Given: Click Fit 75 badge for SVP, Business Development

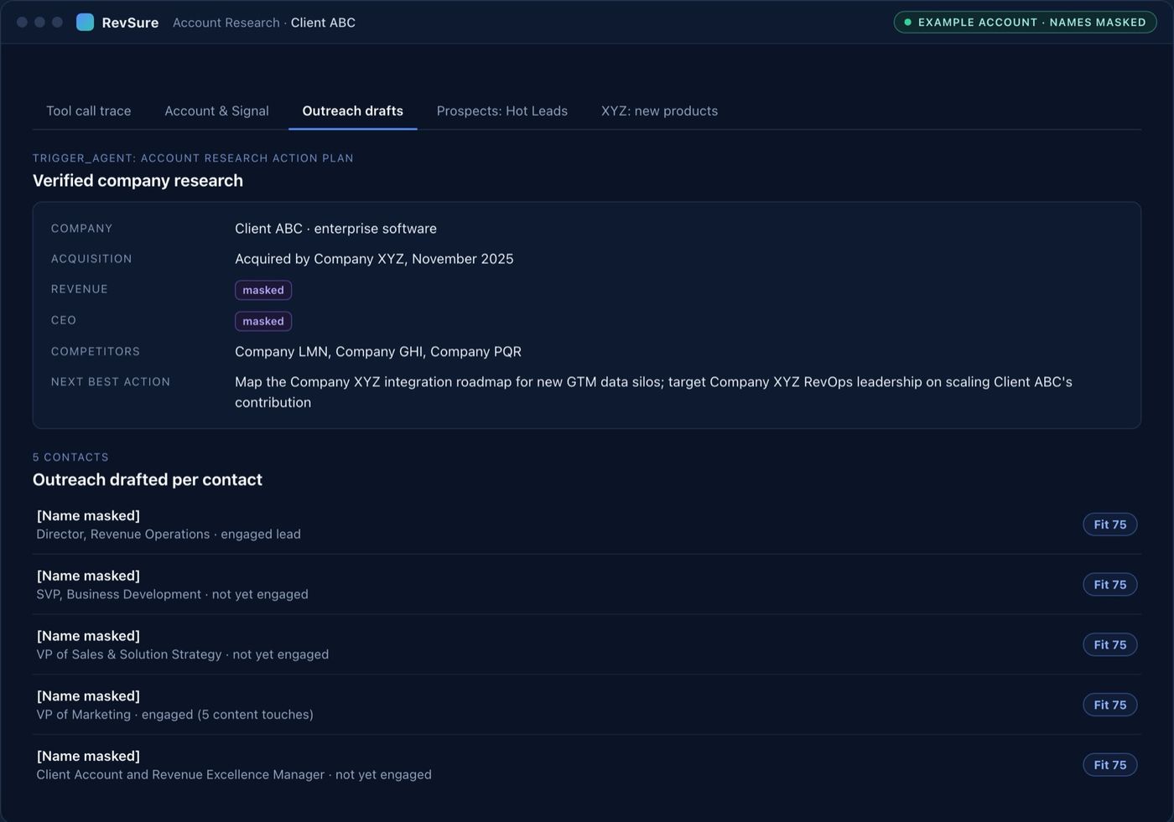Looking at the screenshot, I should point(1109,585).
